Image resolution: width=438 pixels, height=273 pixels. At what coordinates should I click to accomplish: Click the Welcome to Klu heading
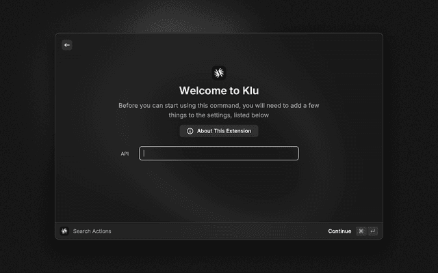[219, 91]
